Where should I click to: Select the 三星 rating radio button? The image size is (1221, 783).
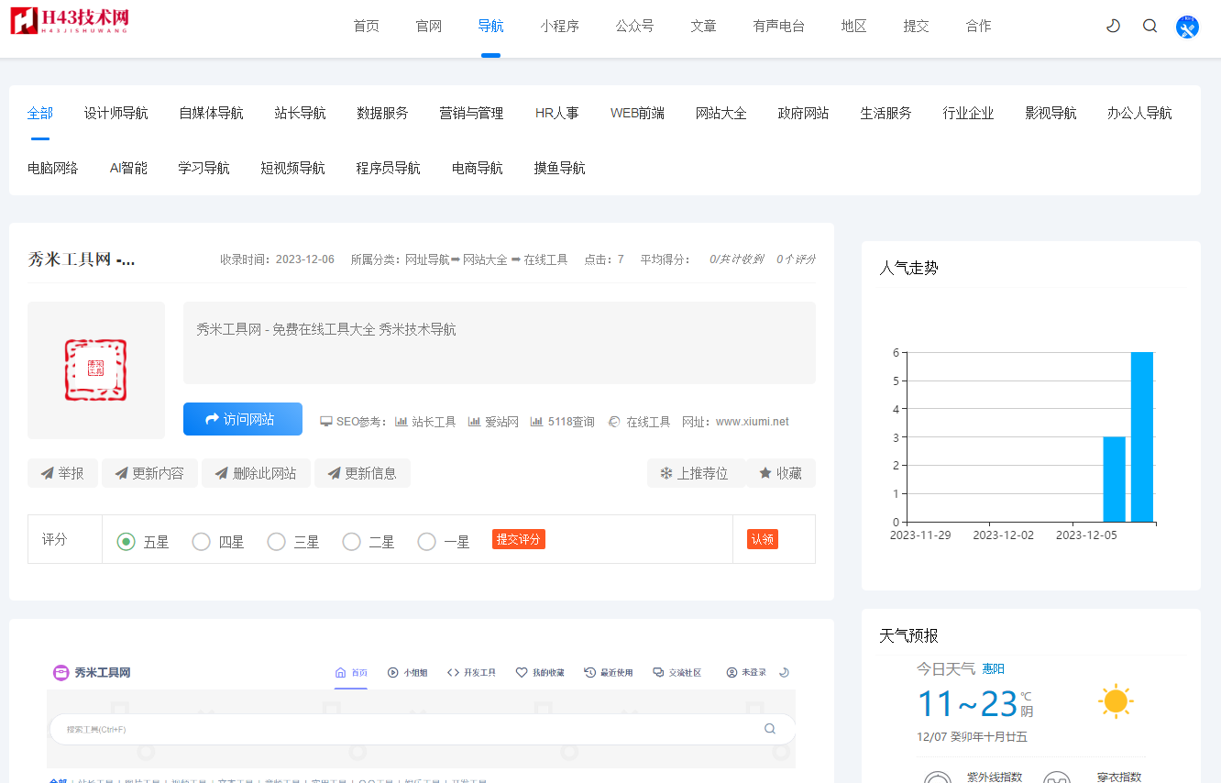point(277,542)
